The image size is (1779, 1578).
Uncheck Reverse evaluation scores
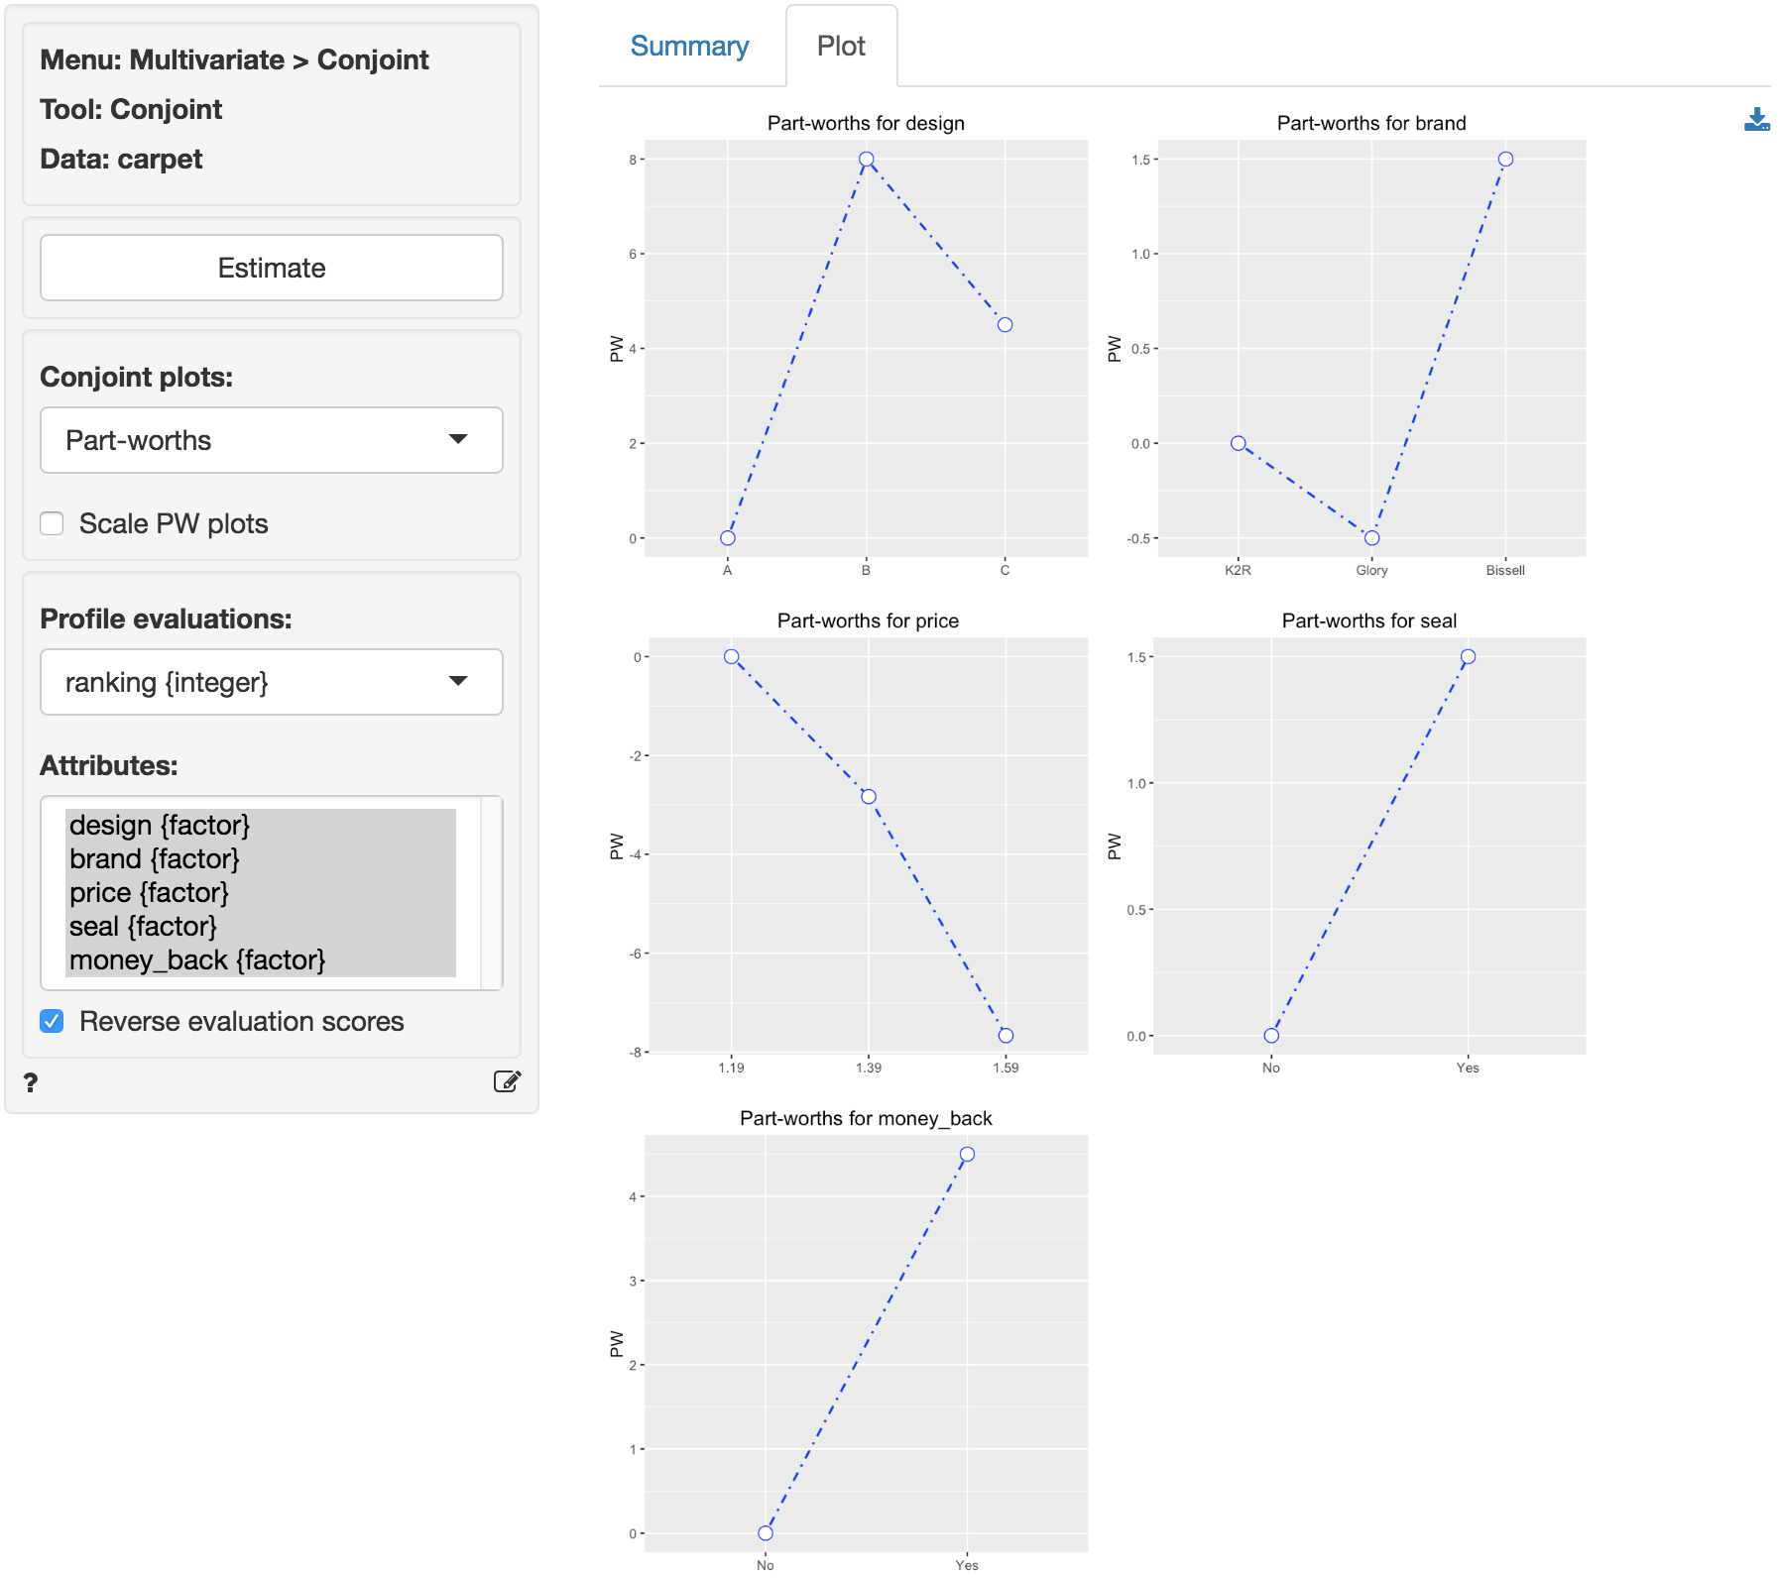point(52,1021)
